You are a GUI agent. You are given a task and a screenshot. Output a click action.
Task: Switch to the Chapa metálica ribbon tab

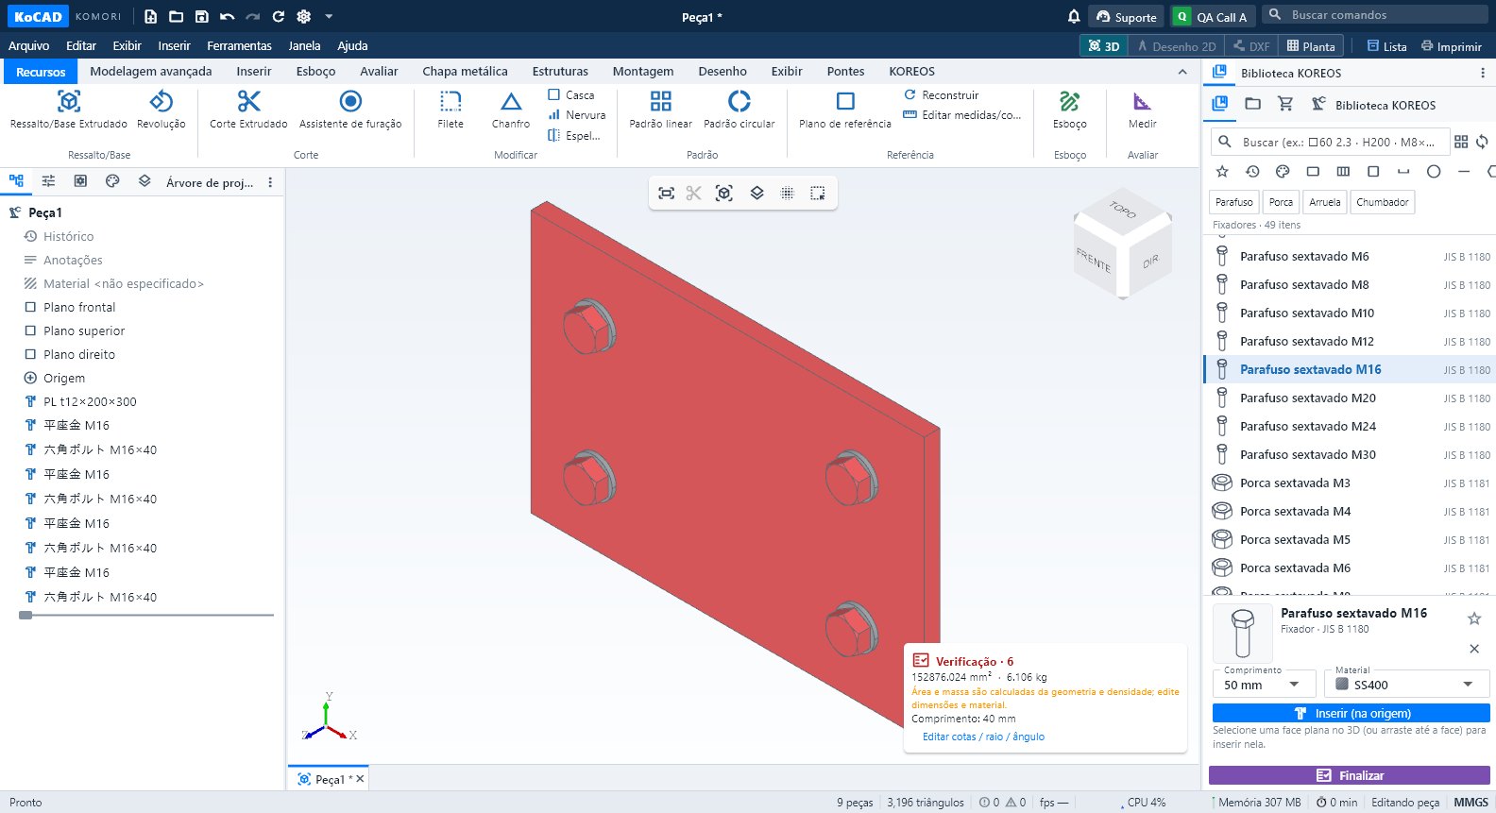tap(465, 71)
